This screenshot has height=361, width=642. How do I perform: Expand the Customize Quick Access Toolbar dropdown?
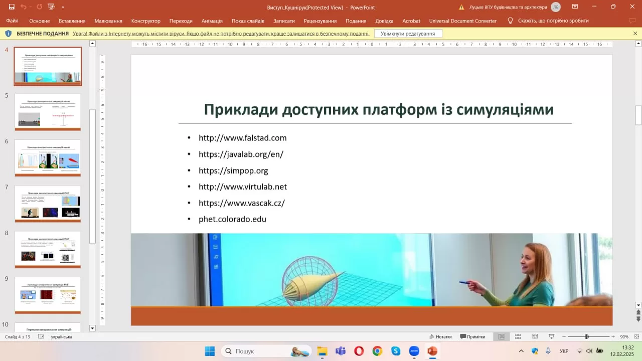pyautogui.click(x=63, y=7)
